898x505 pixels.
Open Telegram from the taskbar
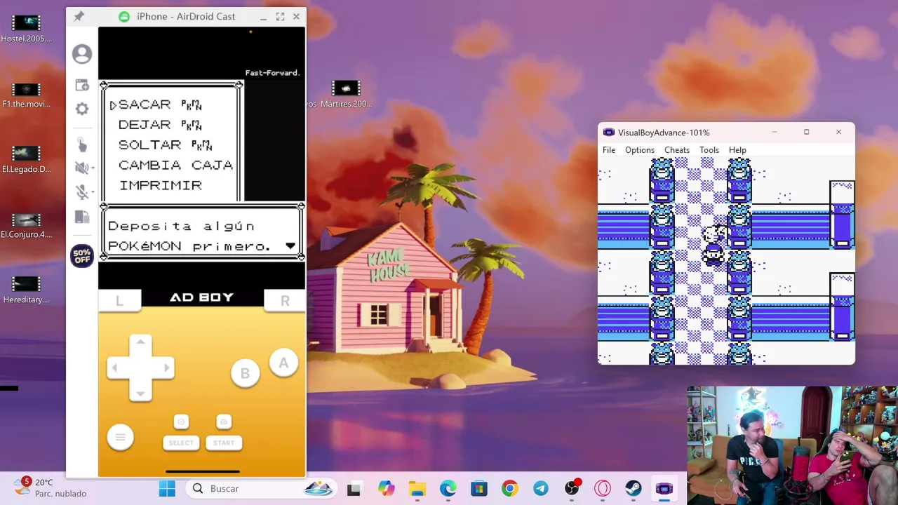pyautogui.click(x=541, y=489)
